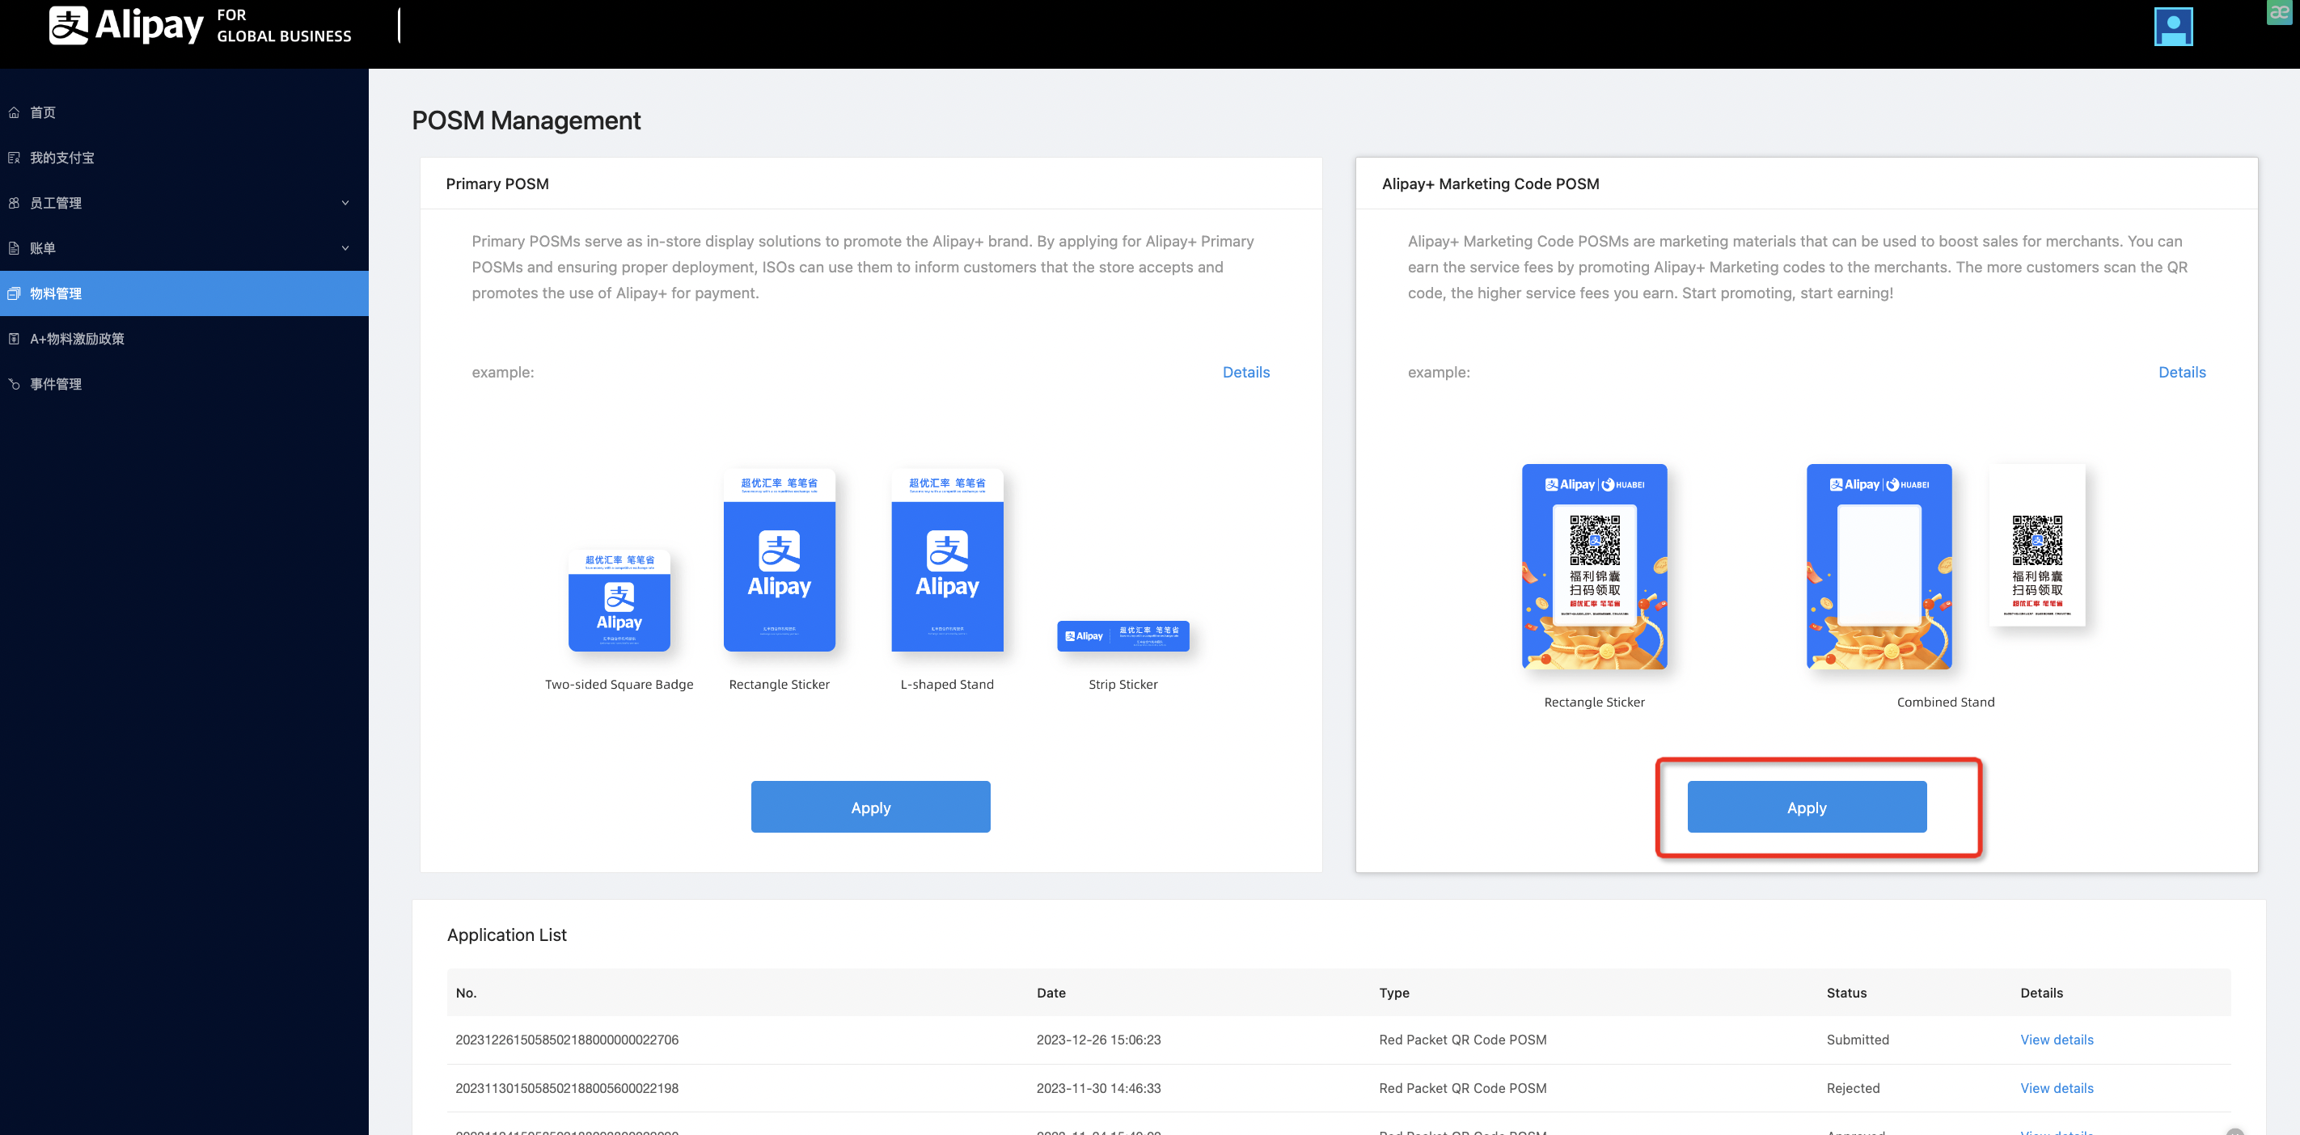Viewport: 2300px width, 1135px height.
Task: Click the 我的支付宝 sidebar icon
Action: tap(15, 158)
